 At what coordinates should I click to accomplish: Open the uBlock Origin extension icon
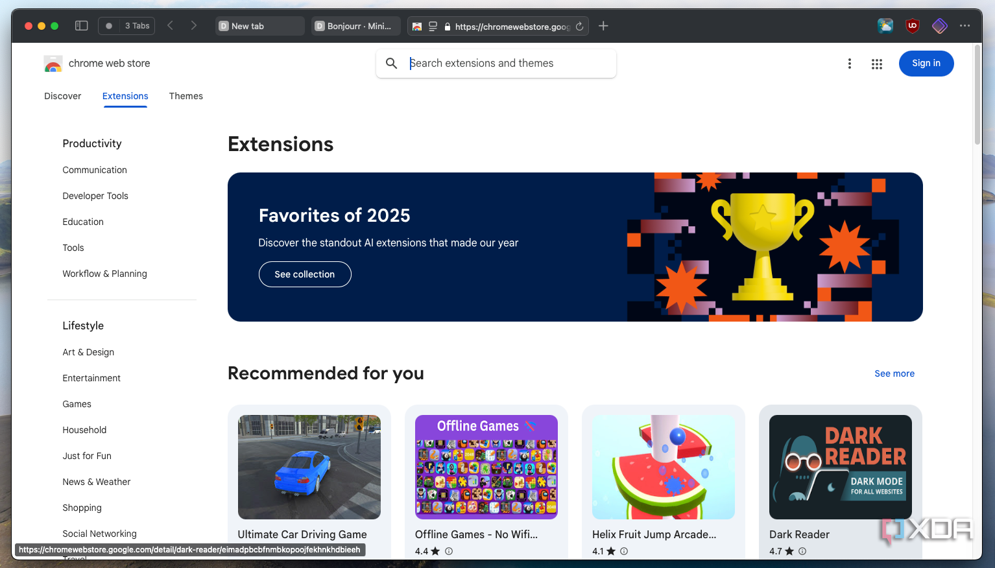pos(913,26)
